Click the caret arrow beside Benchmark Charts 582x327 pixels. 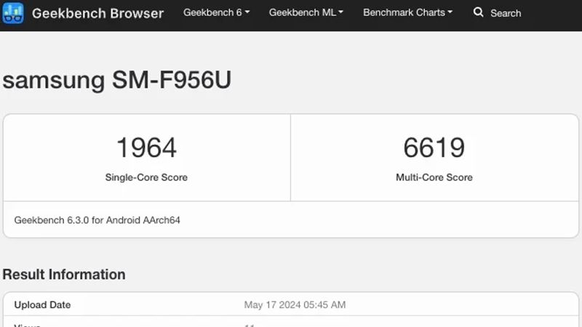450,12
